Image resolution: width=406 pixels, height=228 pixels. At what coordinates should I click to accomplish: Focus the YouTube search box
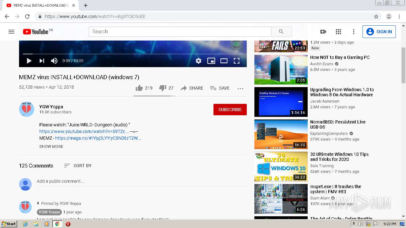(180, 32)
